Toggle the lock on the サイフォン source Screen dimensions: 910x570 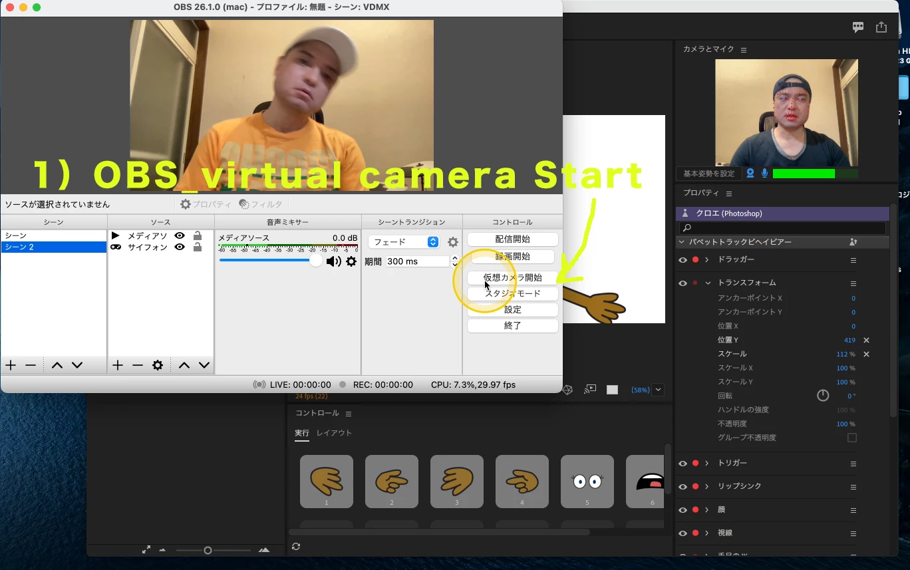[198, 247]
